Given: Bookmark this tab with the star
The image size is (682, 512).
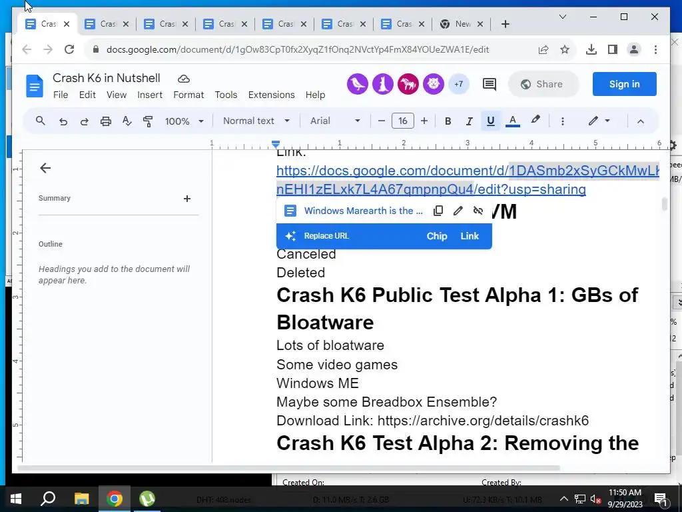Looking at the screenshot, I should [x=565, y=49].
